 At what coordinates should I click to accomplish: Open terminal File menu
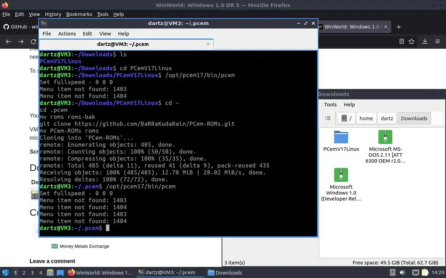pyautogui.click(x=47, y=34)
